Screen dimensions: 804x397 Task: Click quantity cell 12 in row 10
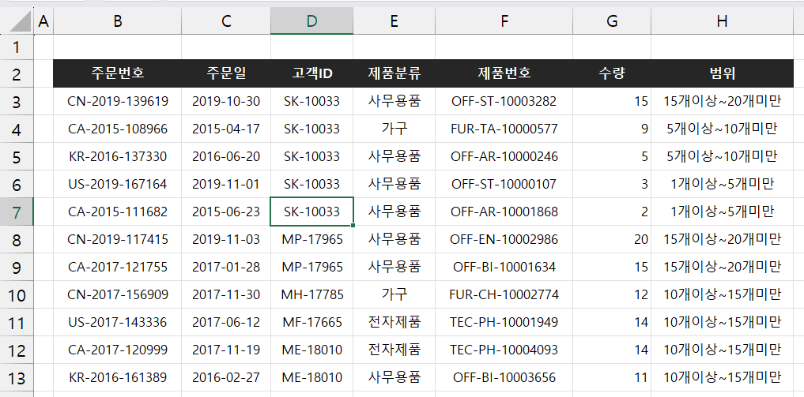point(612,294)
